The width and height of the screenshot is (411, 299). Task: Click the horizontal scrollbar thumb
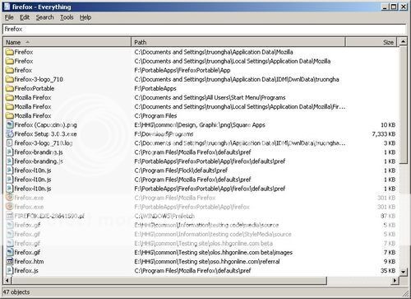169,281
